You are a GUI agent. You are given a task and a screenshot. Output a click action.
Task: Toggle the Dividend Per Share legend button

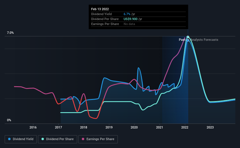point(58,139)
